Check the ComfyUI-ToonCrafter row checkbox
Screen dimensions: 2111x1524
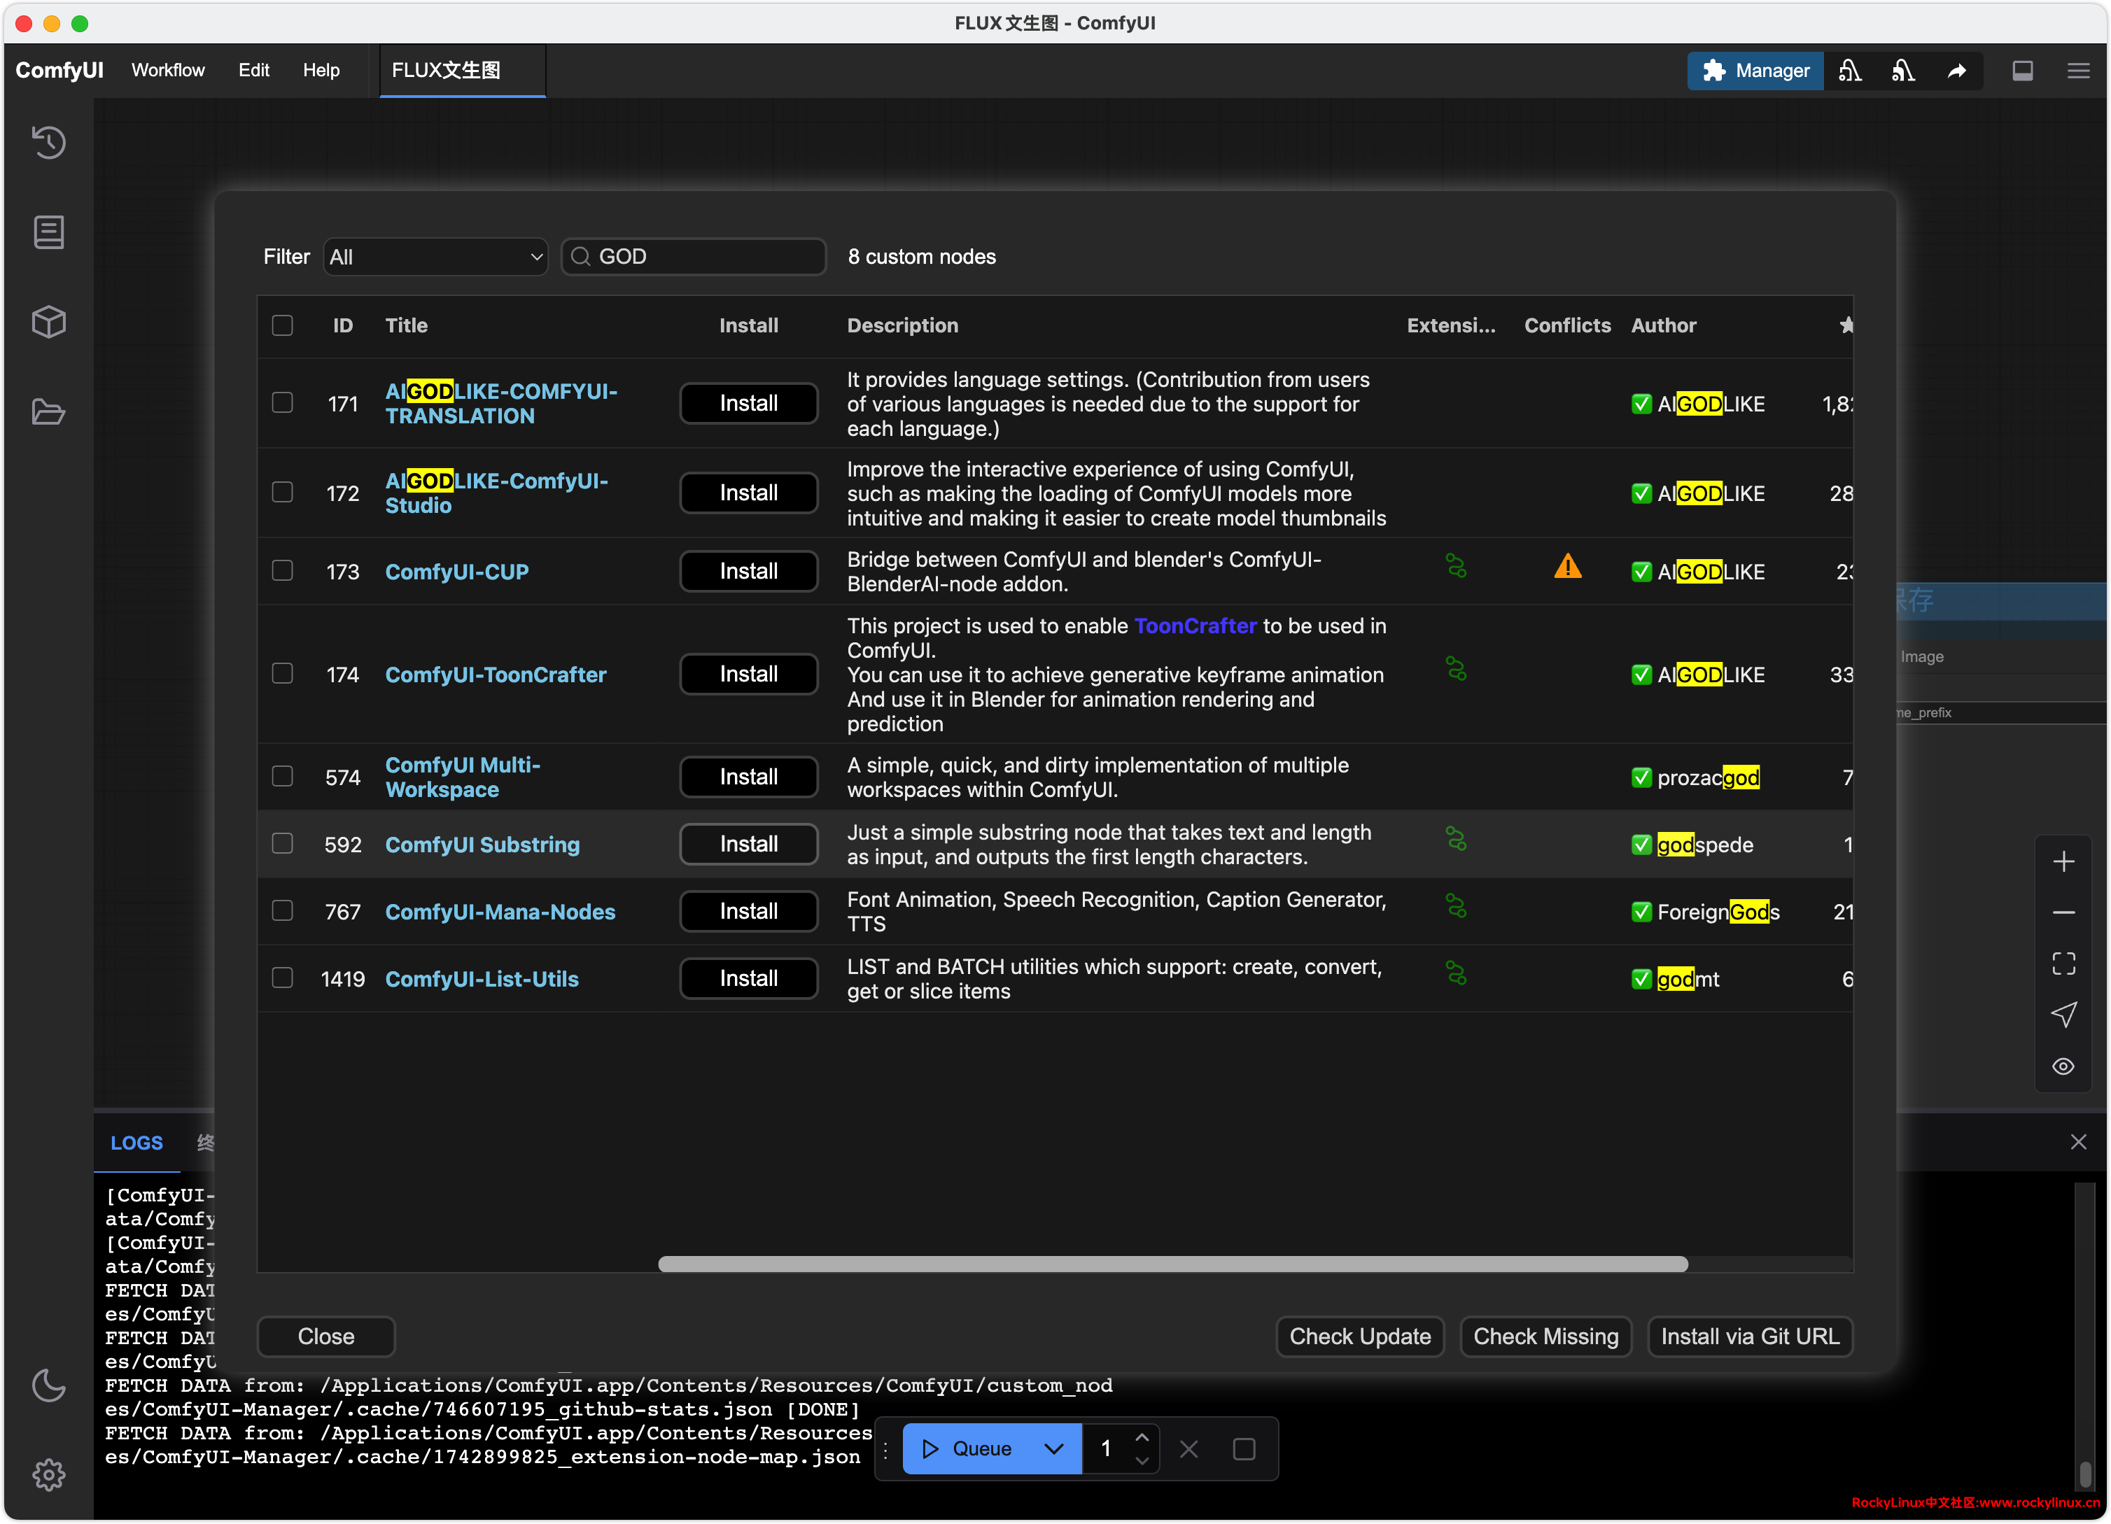click(282, 674)
